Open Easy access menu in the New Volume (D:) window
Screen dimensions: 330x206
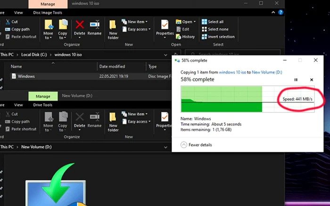tap(136, 122)
